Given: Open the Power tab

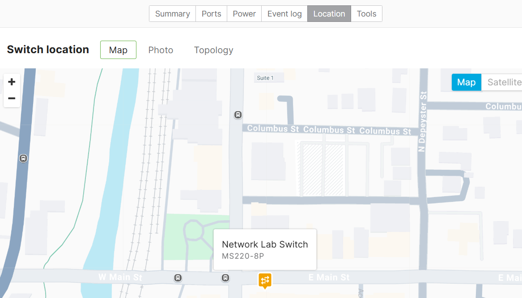Looking at the screenshot, I should 244,14.
